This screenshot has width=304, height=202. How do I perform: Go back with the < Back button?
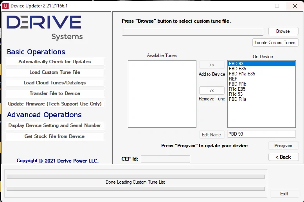coord(283,157)
